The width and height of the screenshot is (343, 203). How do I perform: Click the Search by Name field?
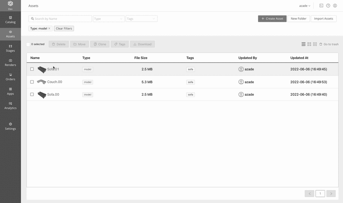click(60, 19)
